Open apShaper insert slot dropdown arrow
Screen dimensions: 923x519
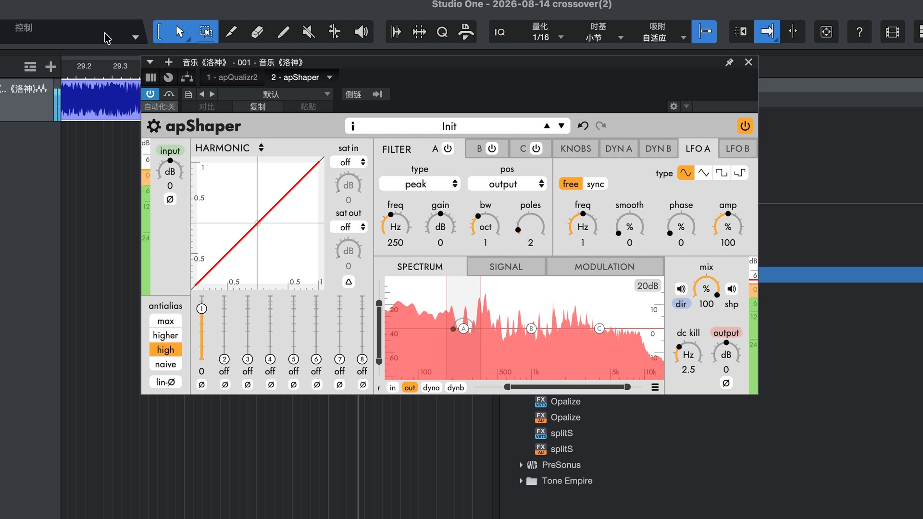(330, 77)
